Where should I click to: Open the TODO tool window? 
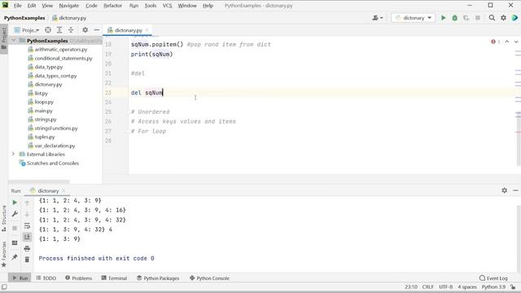(x=46, y=278)
